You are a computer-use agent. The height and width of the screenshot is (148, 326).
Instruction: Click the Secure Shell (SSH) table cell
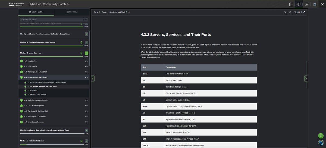[x=210, y=80]
